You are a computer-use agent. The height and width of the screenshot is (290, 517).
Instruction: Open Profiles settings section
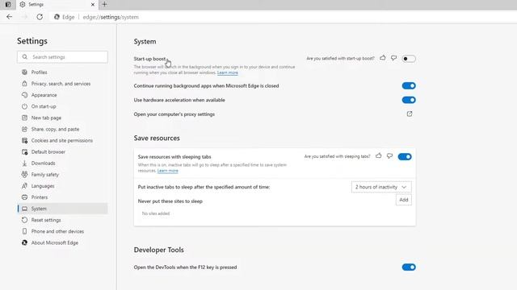coord(62,72)
